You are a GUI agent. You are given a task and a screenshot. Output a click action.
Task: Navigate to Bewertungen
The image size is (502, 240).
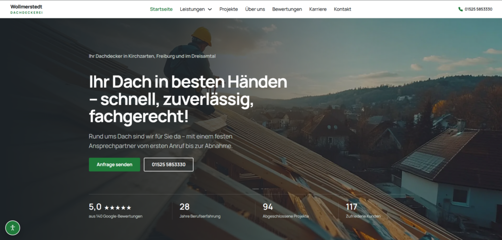(287, 9)
